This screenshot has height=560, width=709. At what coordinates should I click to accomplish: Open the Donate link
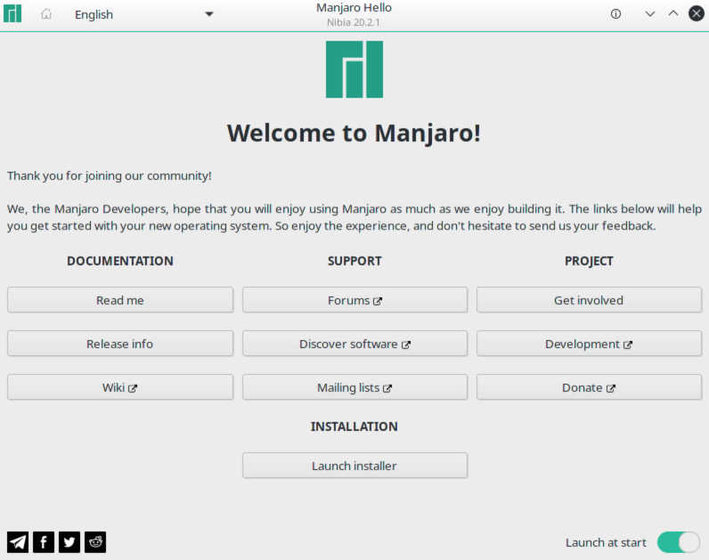click(x=589, y=387)
